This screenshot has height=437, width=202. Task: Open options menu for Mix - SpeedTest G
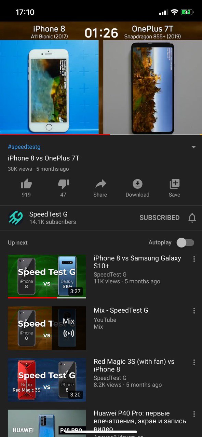click(x=194, y=311)
